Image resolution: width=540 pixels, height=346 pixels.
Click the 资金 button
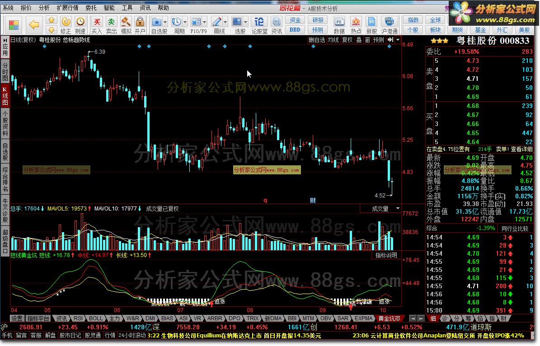pyautogui.click(x=295, y=20)
